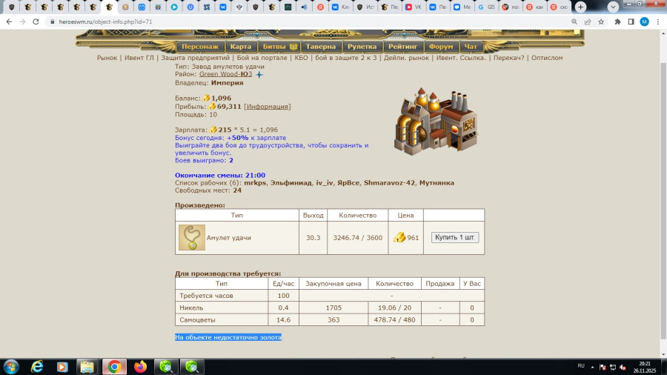Open Internet Explorer from the taskbar

tap(36, 366)
